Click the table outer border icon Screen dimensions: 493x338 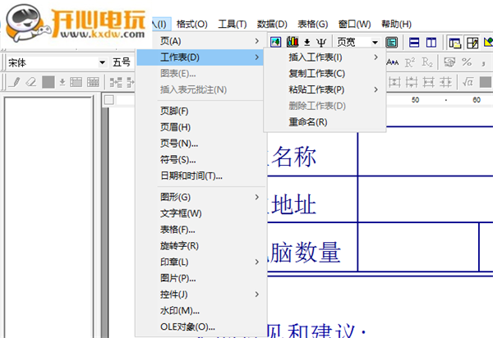(76, 82)
